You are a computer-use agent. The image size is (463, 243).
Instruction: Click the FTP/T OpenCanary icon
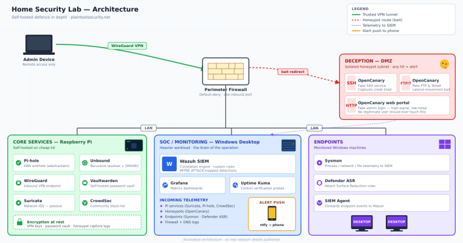406,83
